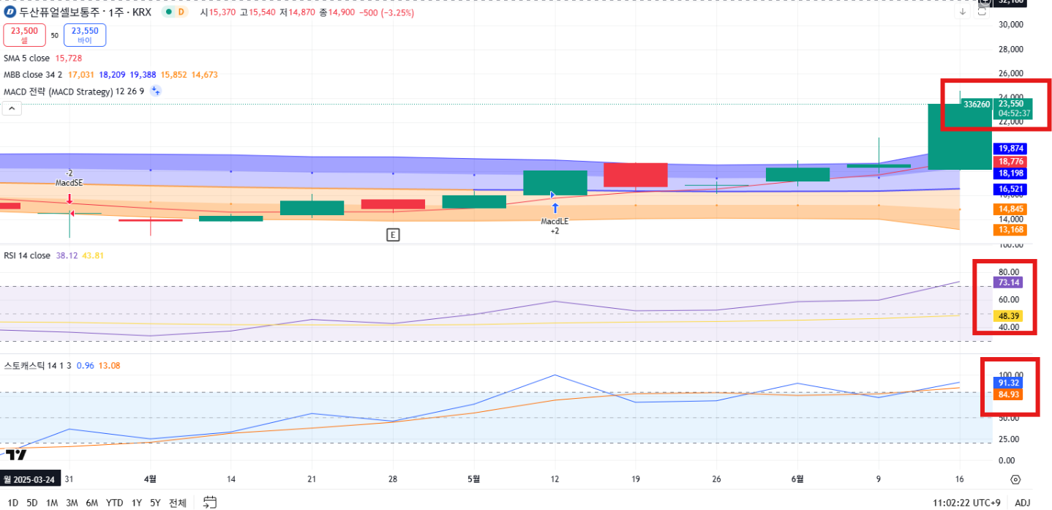Click the red MacdSE sell arrow marker
Screen dimensions: 1052x510
[69, 198]
